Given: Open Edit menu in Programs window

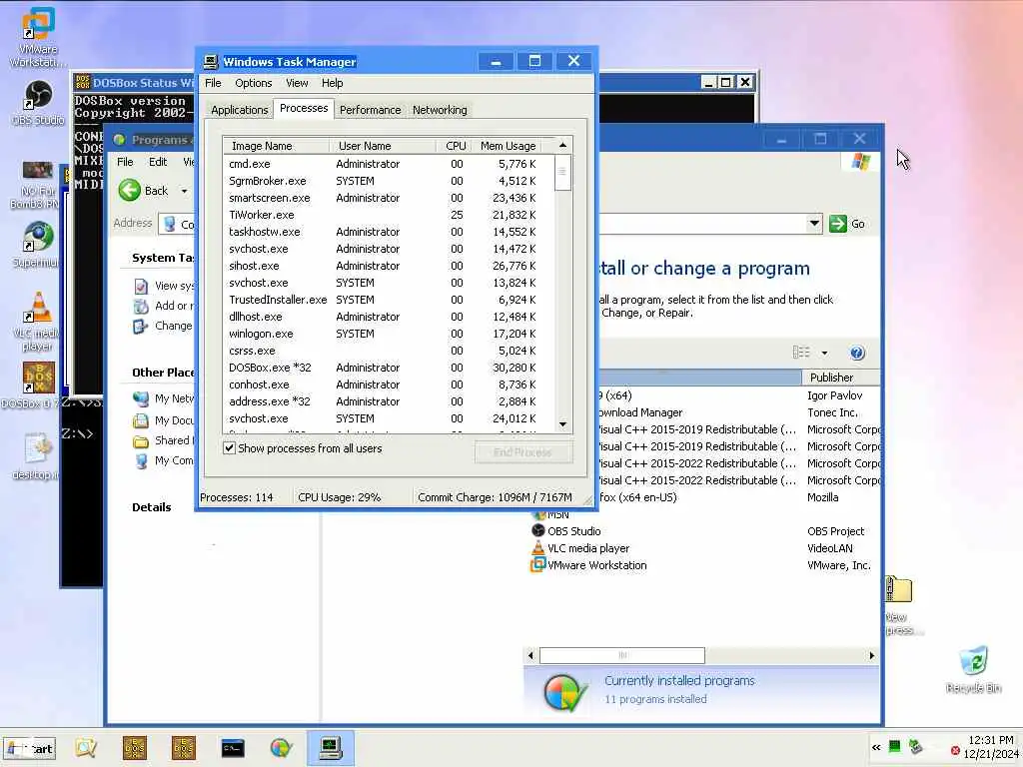Looking at the screenshot, I should tap(158, 162).
